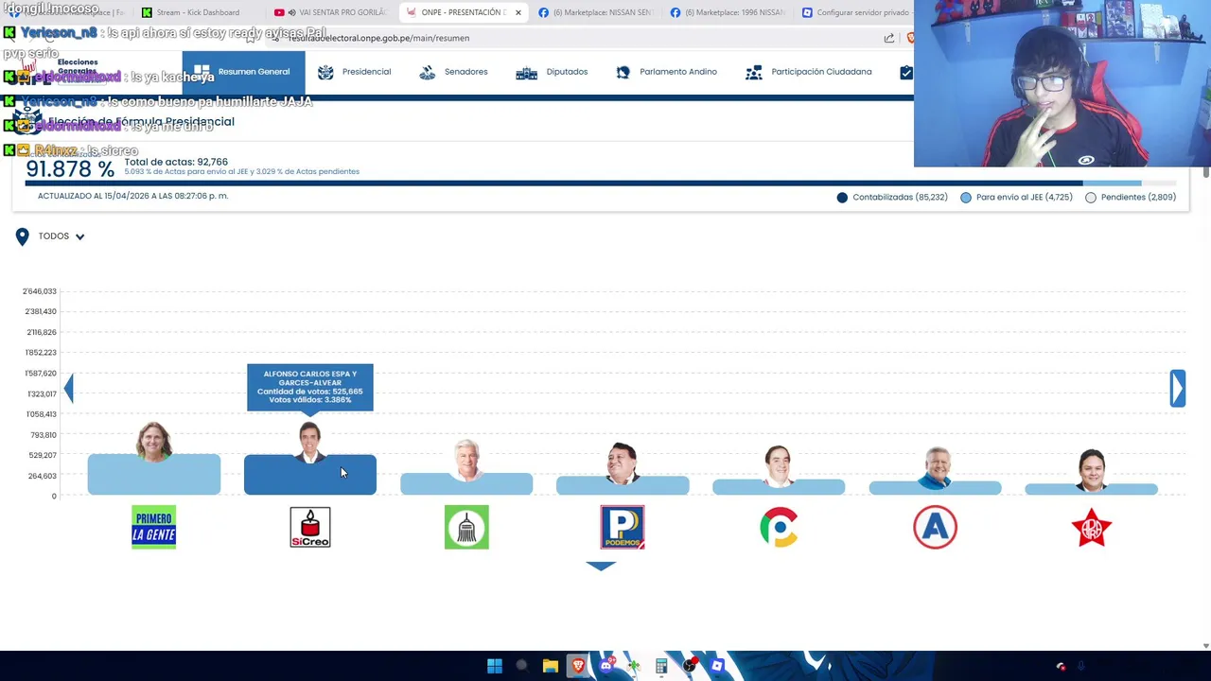The image size is (1211, 681).
Task: Click the Senadores icon
Action: 427,72
